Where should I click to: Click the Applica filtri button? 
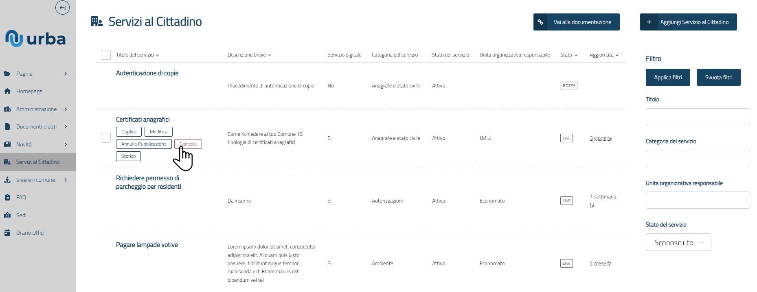668,77
